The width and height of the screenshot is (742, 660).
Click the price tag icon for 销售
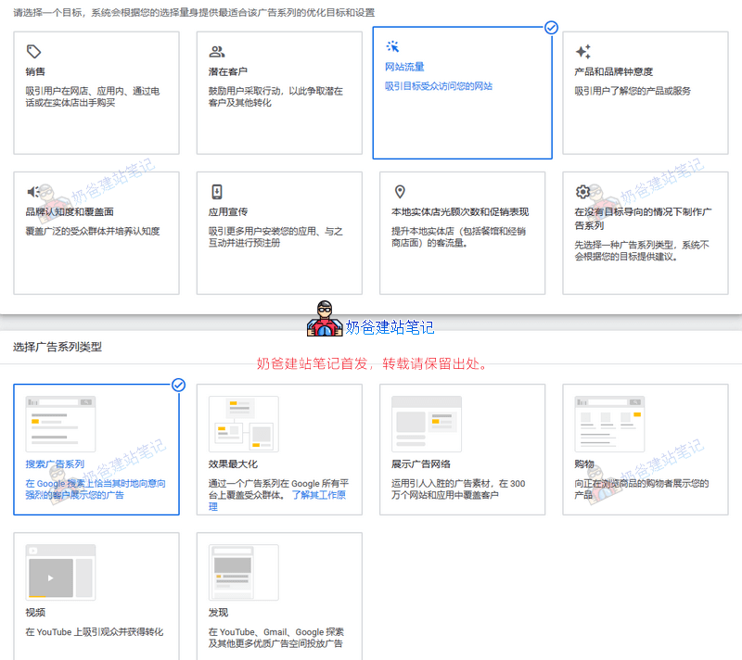[33, 51]
